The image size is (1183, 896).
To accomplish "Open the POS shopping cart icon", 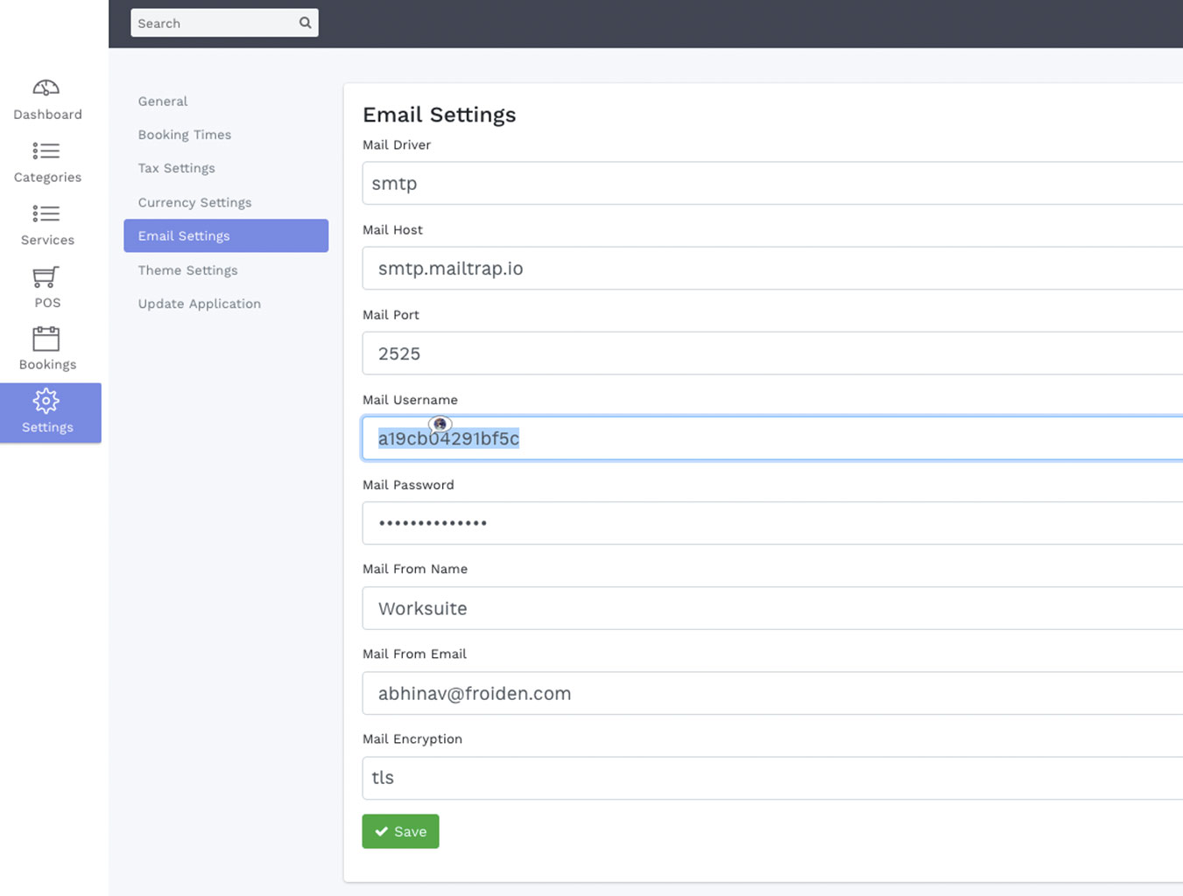I will 46,276.
